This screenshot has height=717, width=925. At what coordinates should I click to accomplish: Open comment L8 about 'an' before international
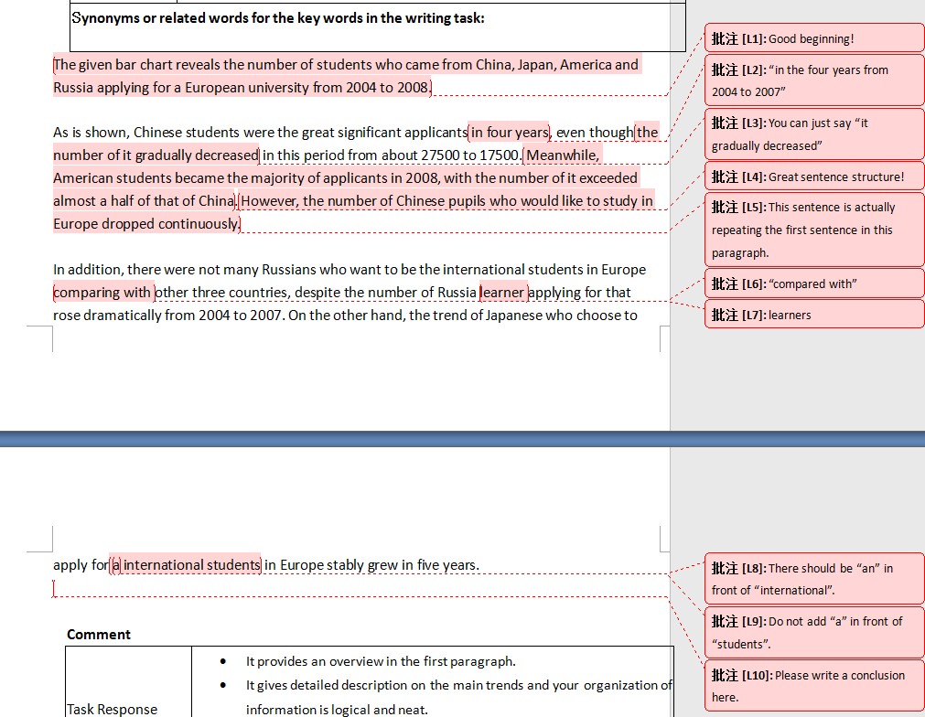[x=814, y=579]
